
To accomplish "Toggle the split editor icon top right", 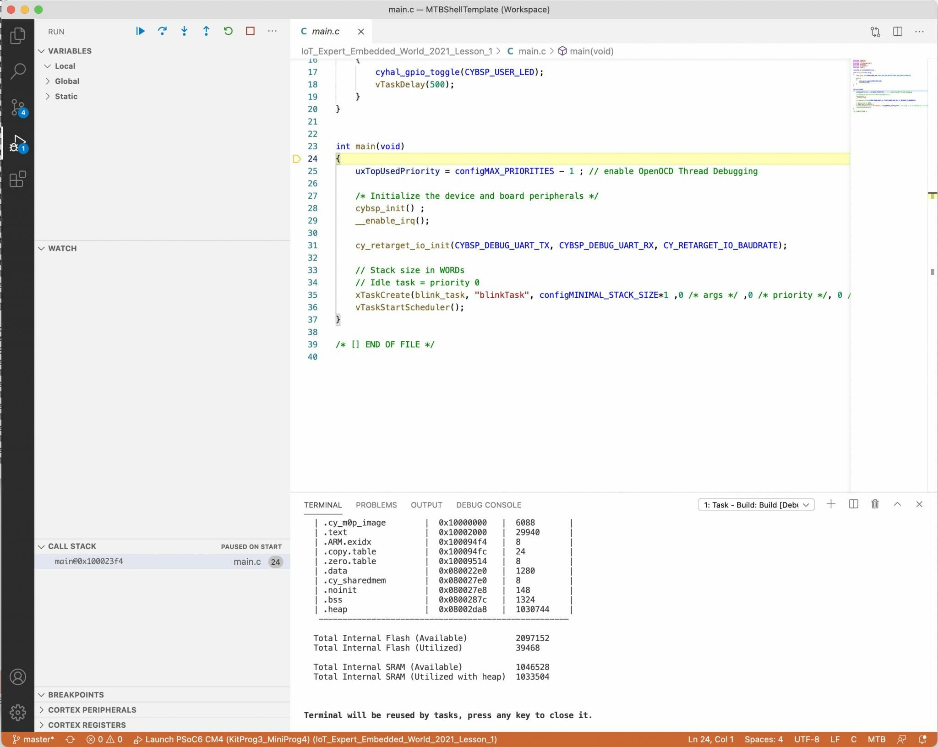I will click(898, 31).
